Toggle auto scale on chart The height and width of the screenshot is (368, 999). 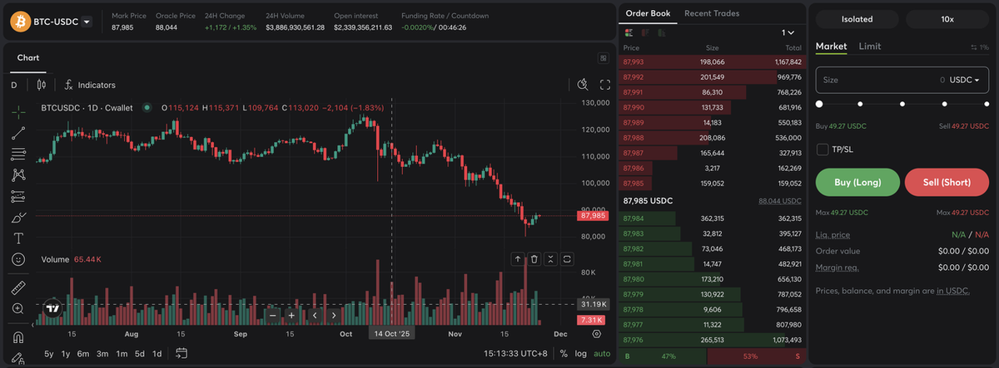point(601,353)
